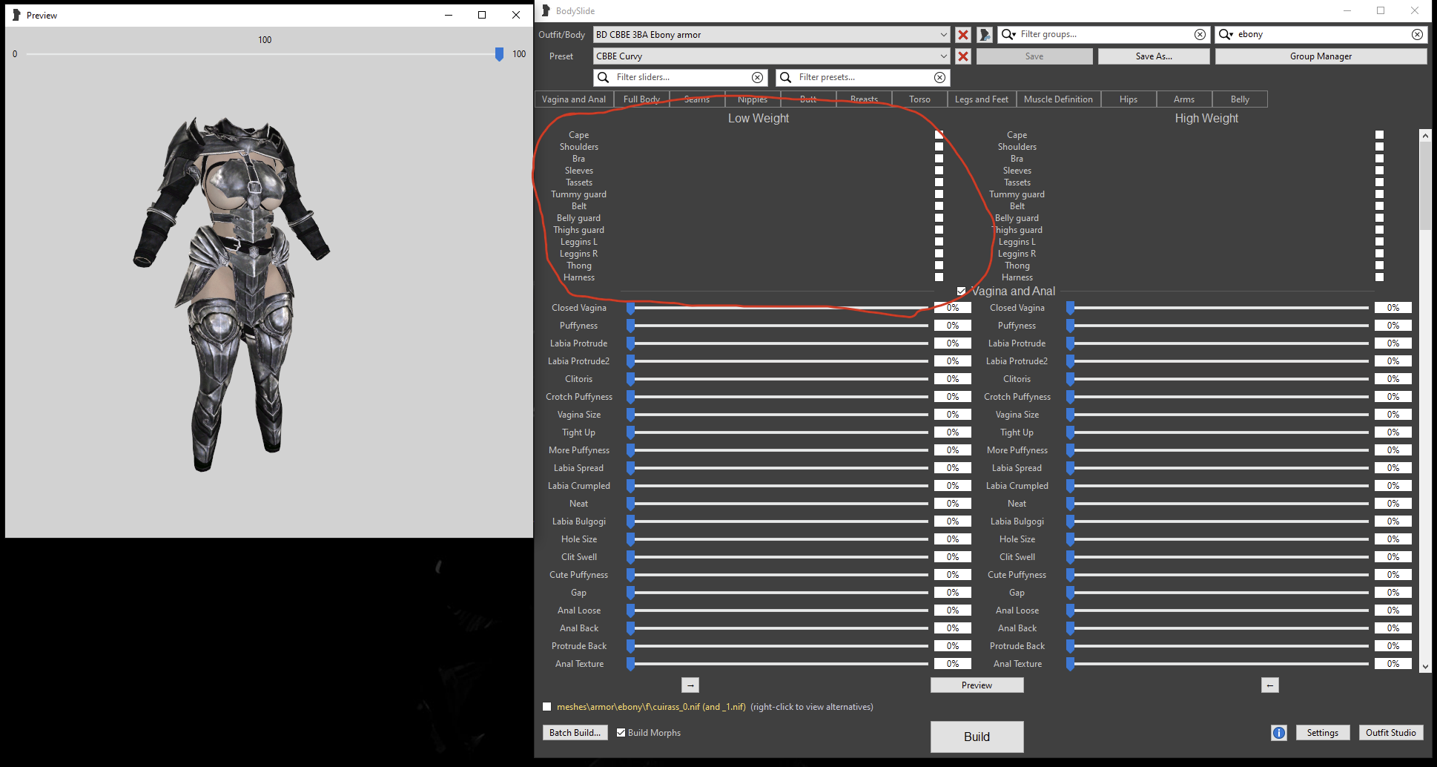Screen dimensions: 1437x767
Task: Select the Muscle Definition tab
Action: (1058, 99)
